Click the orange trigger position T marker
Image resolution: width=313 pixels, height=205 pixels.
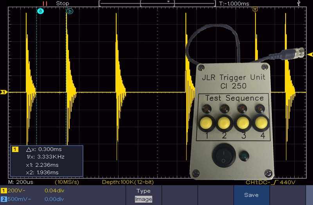(255, 9)
